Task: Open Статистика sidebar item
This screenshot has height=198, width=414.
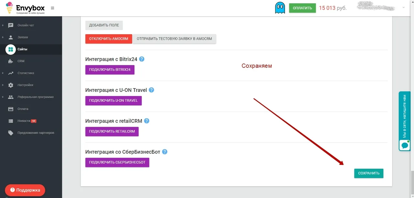Action: point(26,73)
